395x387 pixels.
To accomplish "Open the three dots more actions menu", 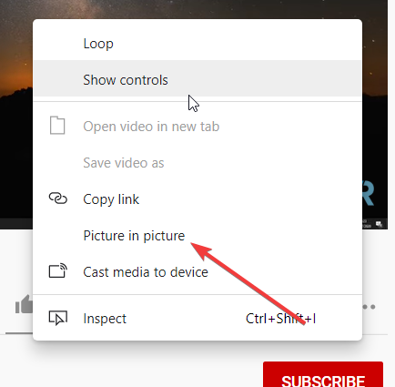I will [369, 307].
